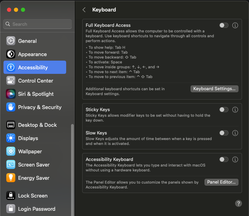This screenshot has width=249, height=216.
Task: Click the Appearance icon in sidebar
Action: (x=11, y=54)
